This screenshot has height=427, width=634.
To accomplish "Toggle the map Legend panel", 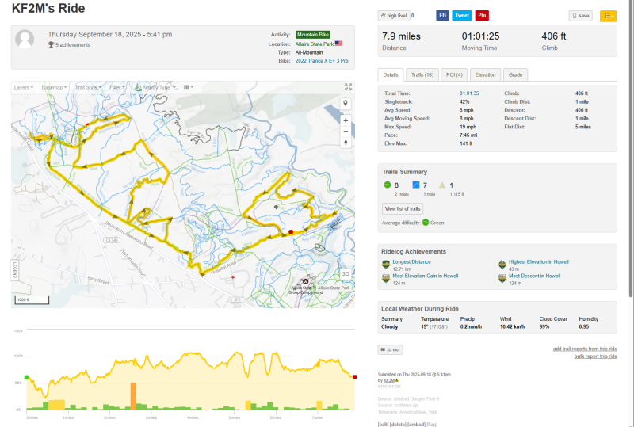I will [15, 269].
